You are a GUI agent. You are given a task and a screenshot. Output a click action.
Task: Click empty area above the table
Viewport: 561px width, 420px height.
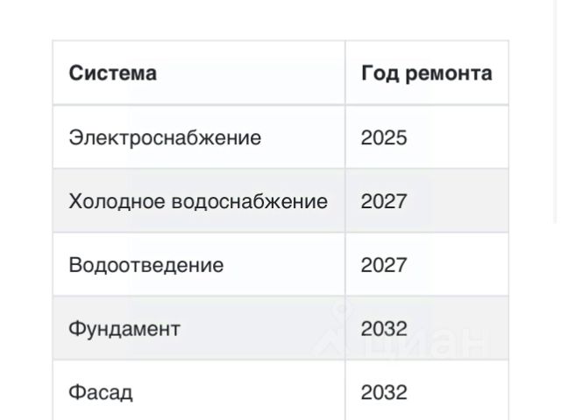click(280, 19)
